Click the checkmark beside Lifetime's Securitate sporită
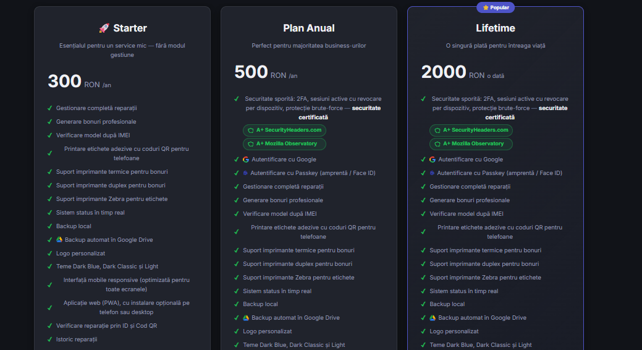Image resolution: width=642 pixels, height=350 pixels. (423, 99)
